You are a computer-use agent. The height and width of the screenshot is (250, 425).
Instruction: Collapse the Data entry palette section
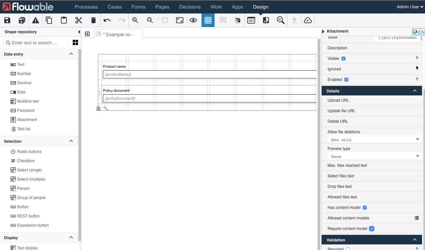[71, 54]
